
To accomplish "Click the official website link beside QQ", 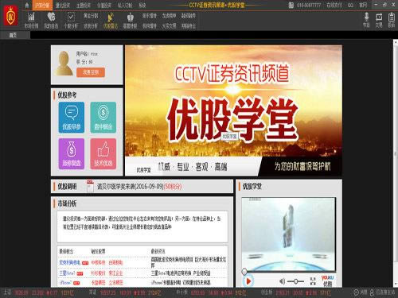I will pos(363,5).
